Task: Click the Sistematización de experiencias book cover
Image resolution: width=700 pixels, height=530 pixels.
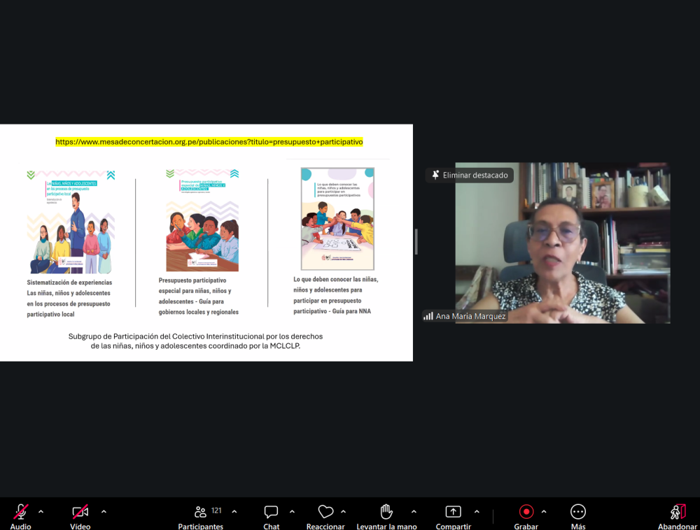Action: click(71, 222)
